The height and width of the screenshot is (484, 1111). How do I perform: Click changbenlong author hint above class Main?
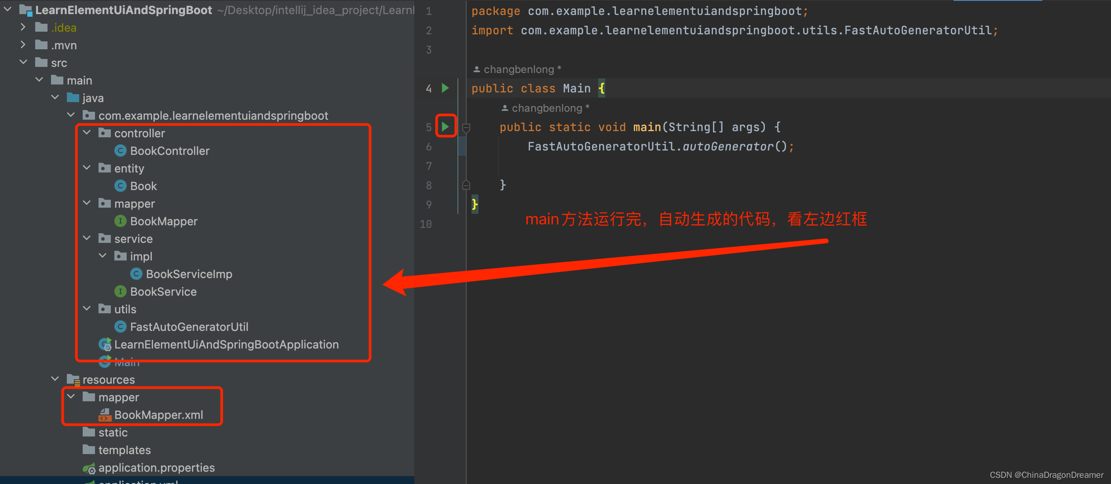518,70
